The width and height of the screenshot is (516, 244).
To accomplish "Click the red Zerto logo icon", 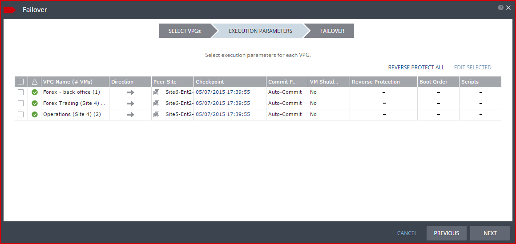I will pyautogui.click(x=9, y=10).
